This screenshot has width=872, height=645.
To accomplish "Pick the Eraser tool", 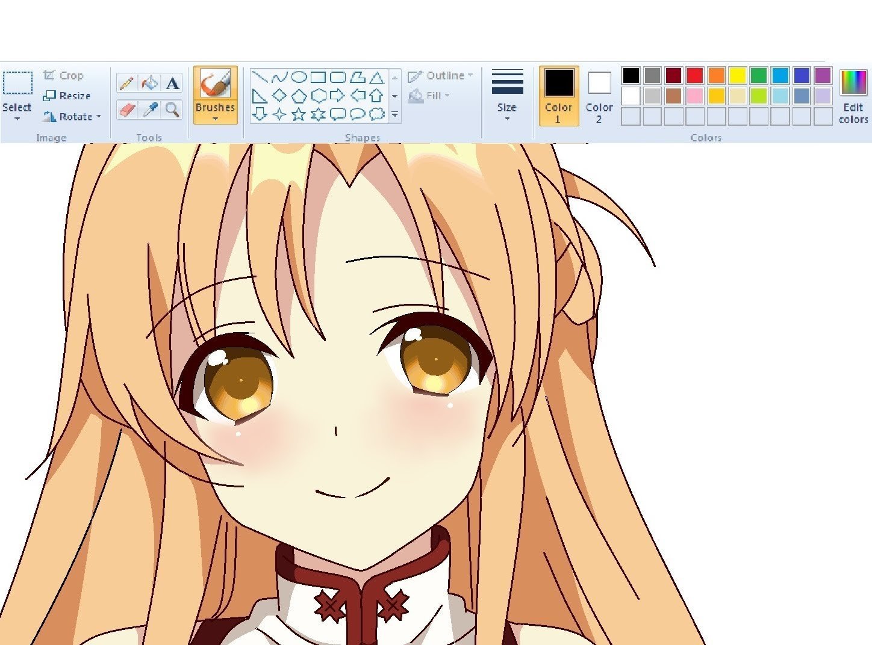I will [x=126, y=109].
